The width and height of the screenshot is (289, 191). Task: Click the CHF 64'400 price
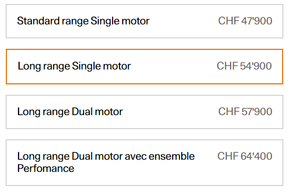[x=245, y=156]
